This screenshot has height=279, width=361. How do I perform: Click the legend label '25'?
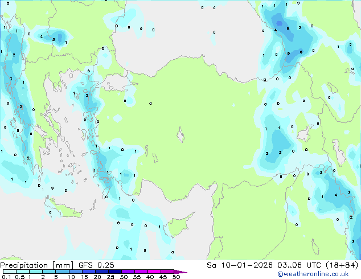pyautogui.click(x=110, y=277)
